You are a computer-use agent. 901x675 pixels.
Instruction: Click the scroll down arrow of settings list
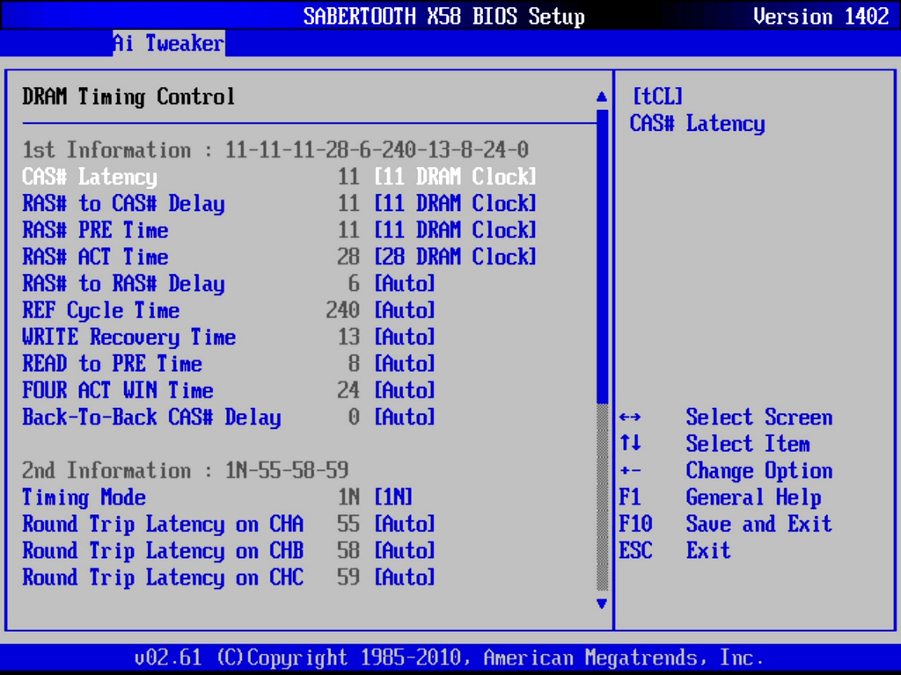tap(602, 604)
